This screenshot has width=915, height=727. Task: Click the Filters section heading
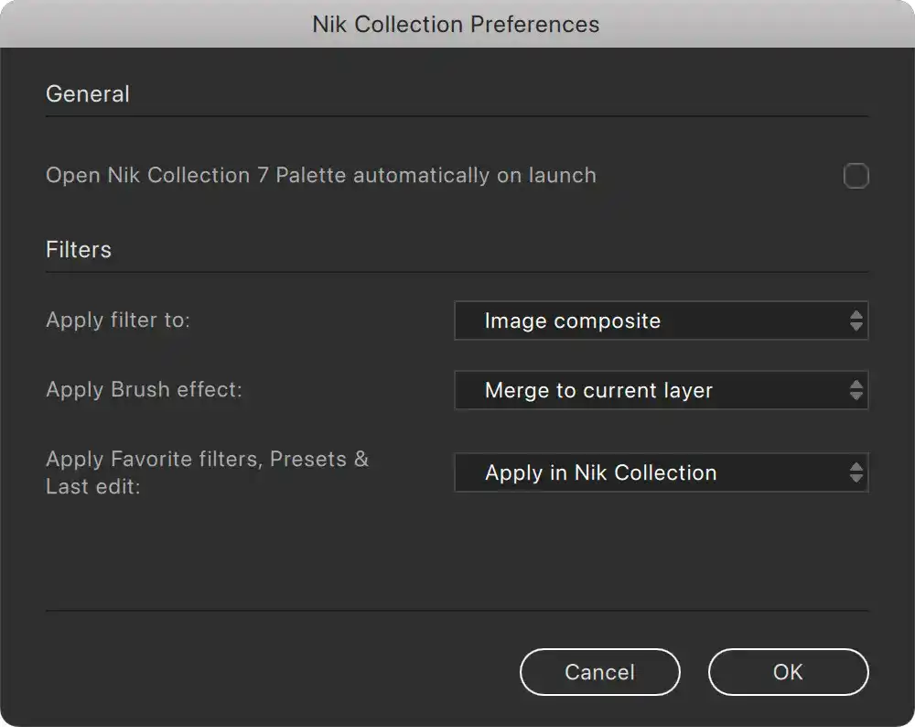click(78, 250)
